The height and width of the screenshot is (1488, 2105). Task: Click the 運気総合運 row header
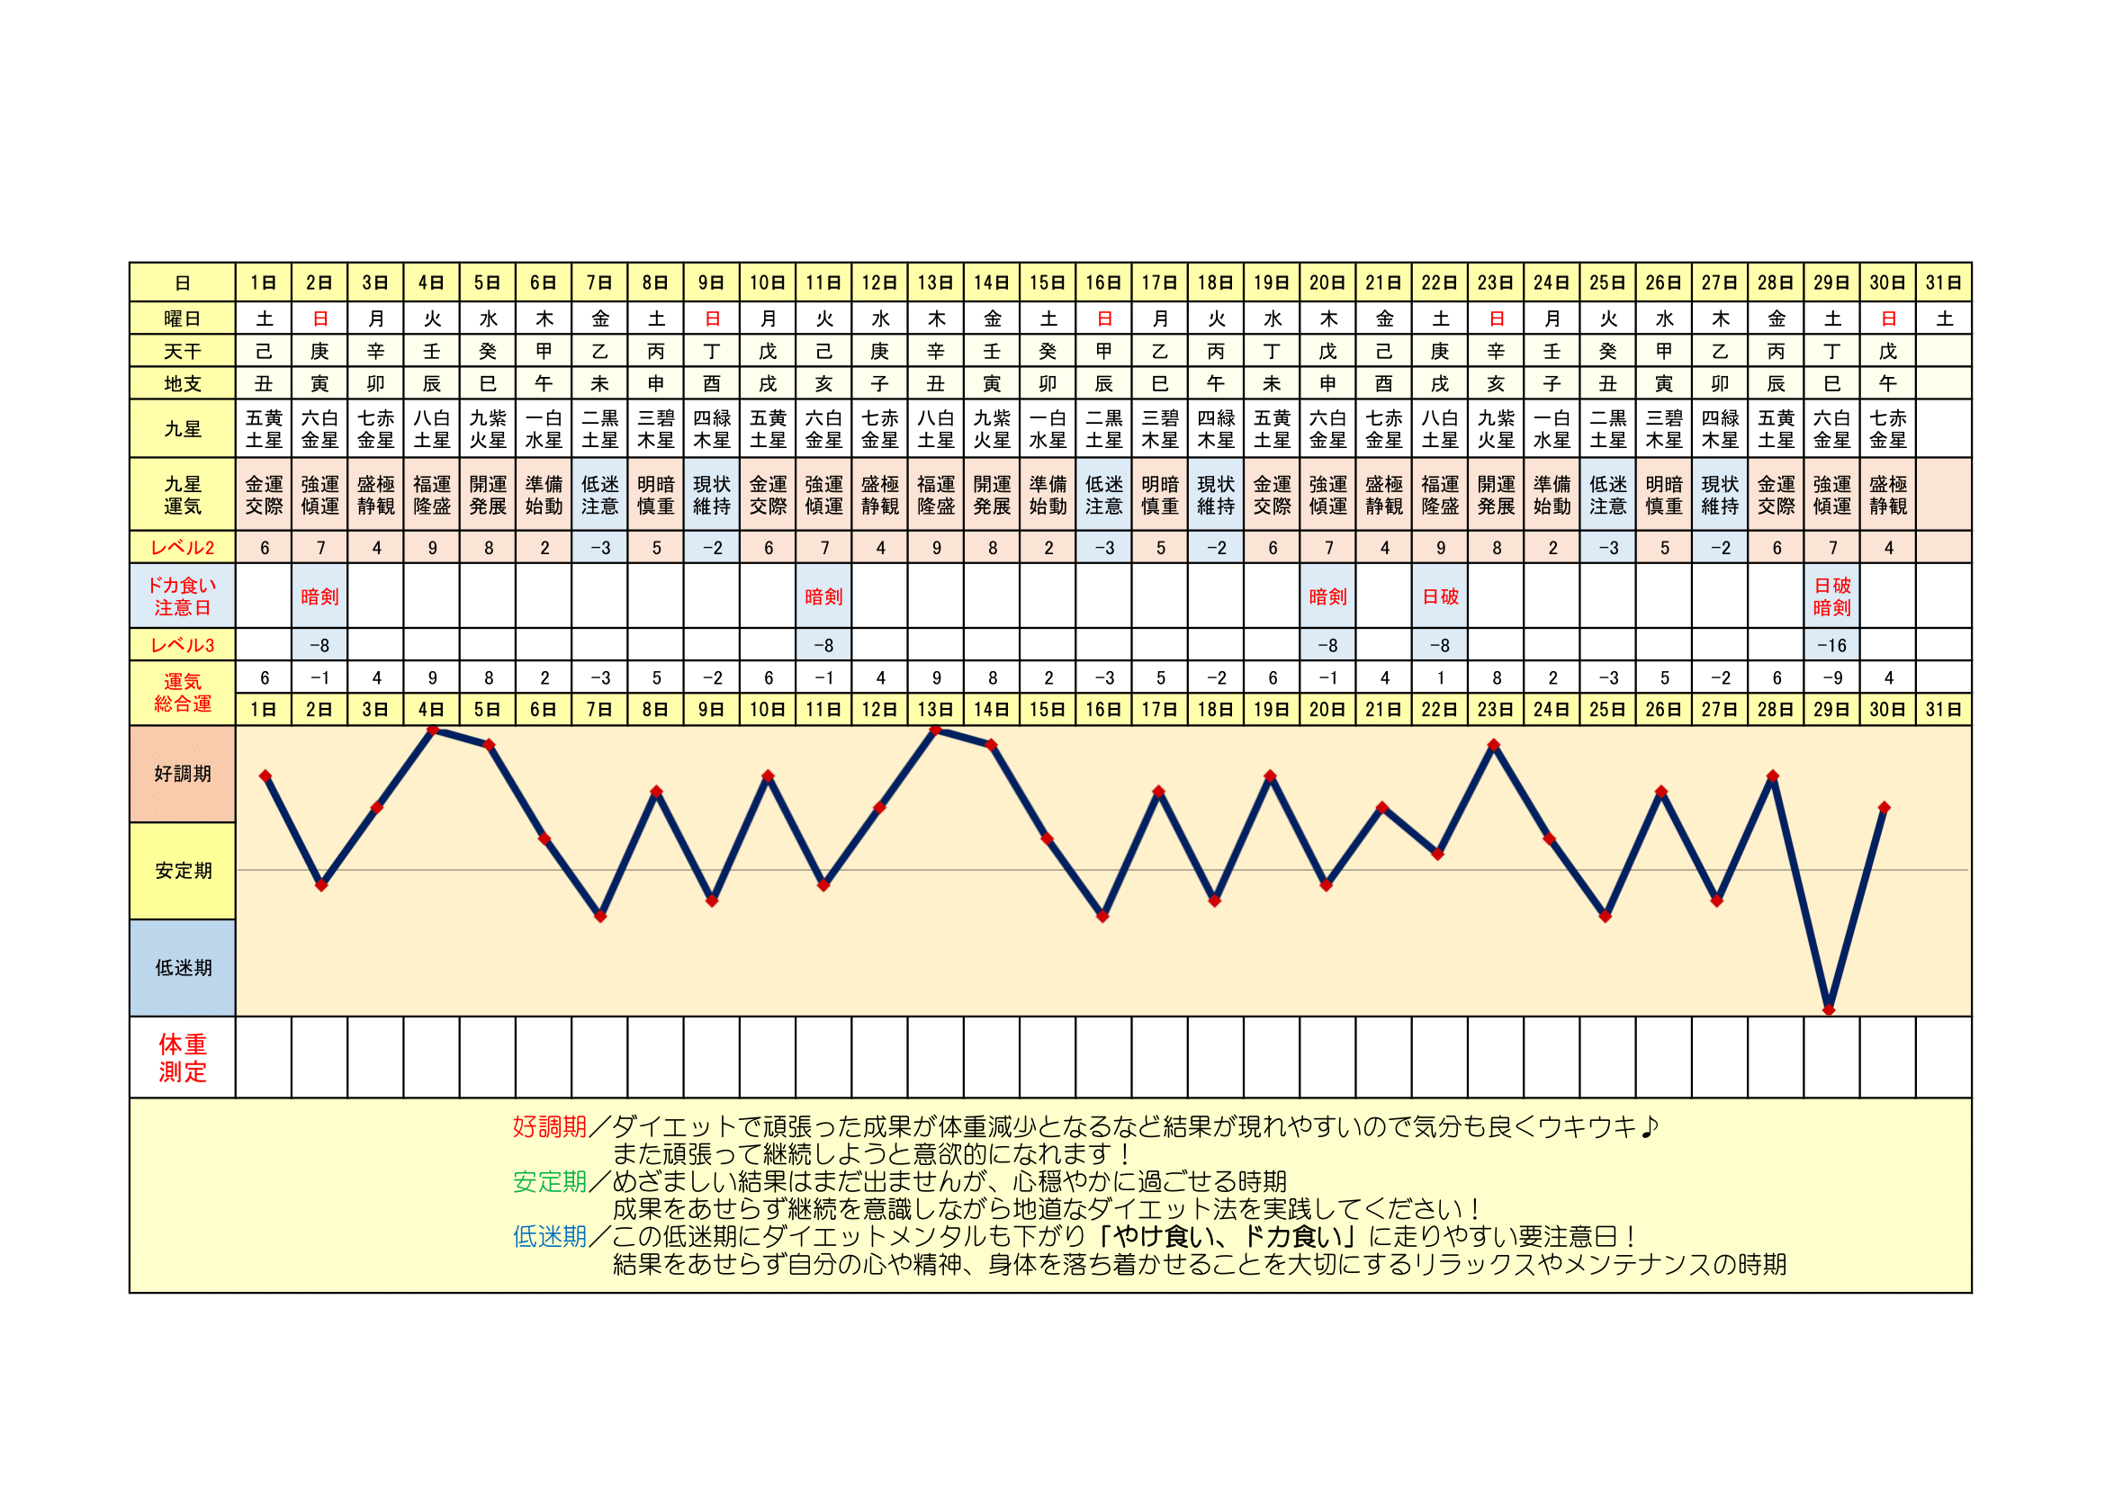[183, 693]
